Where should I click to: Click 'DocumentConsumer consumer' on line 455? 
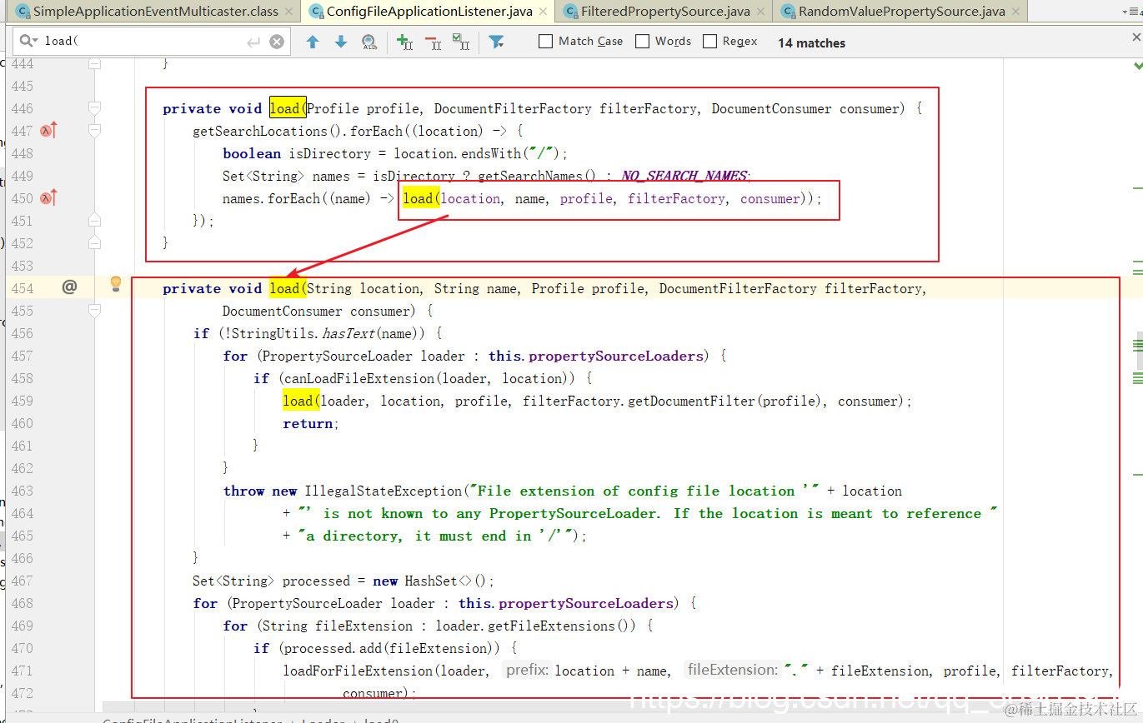click(317, 311)
